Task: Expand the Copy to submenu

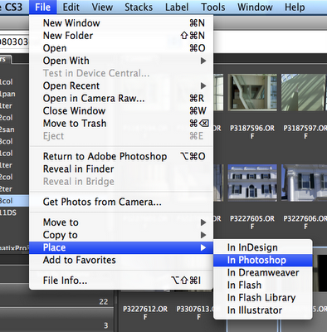Action: point(121,235)
